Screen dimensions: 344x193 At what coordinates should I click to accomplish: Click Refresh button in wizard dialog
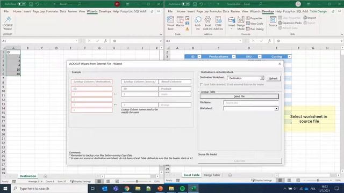tap(274, 78)
